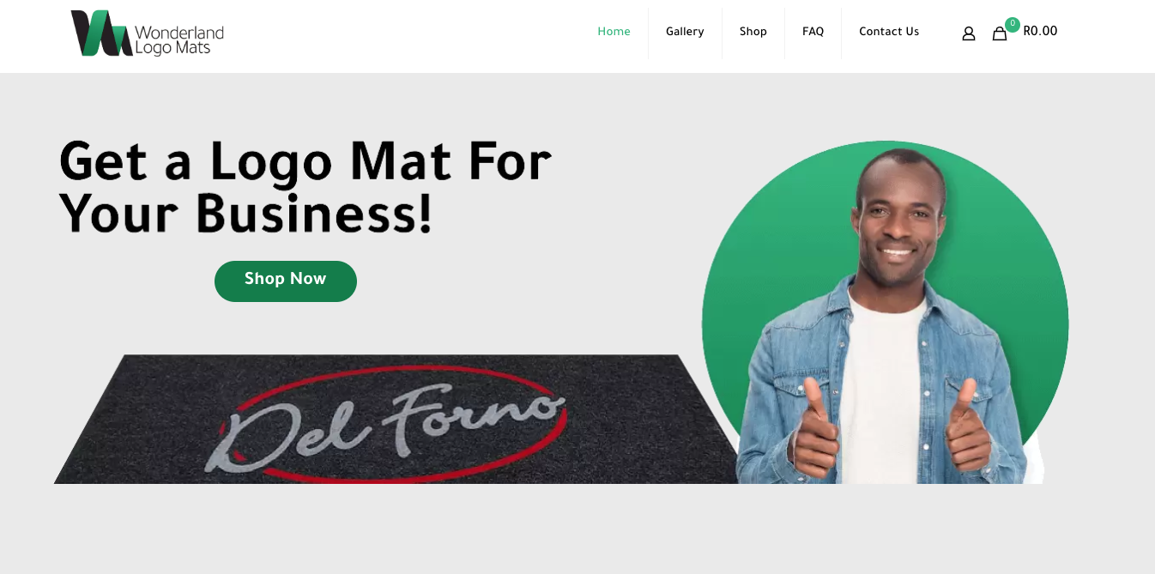
Task: Go to the Home menu item
Action: point(614,32)
